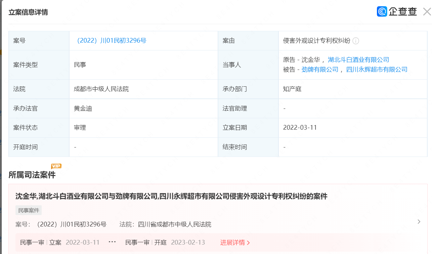Image resolution: width=432 pixels, height=254 pixels.
Task: Open 进展详情 progress details
Action: (235, 243)
